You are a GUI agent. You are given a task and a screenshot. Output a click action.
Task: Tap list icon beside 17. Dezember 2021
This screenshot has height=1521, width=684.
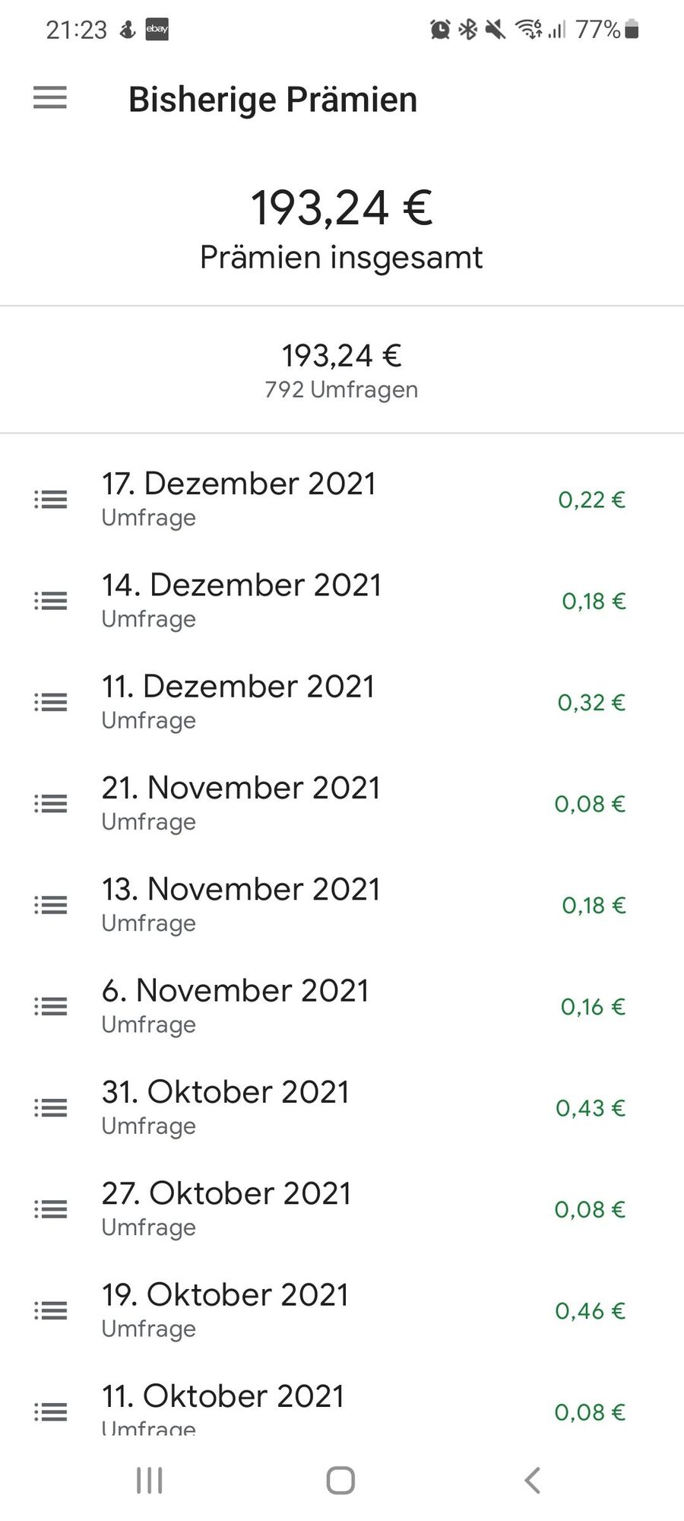pos(50,500)
